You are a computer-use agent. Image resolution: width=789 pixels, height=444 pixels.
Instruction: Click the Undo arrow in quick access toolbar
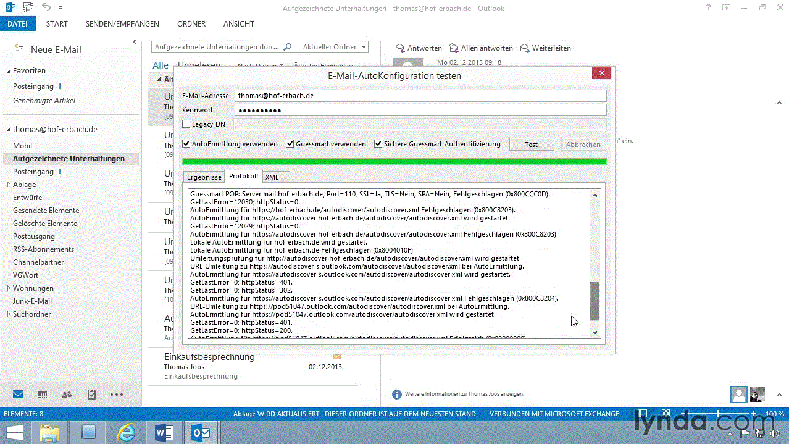click(x=46, y=7)
